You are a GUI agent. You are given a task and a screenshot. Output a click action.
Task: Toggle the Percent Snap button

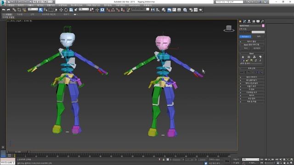click(118, 10)
